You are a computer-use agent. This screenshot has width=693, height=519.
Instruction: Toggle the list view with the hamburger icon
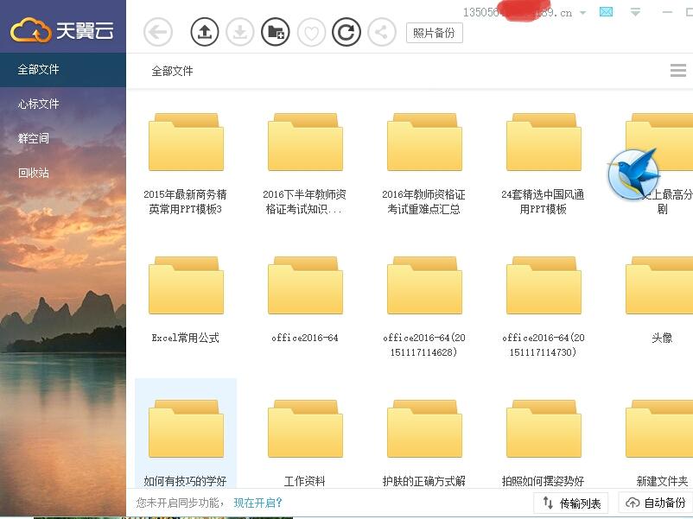(x=679, y=71)
